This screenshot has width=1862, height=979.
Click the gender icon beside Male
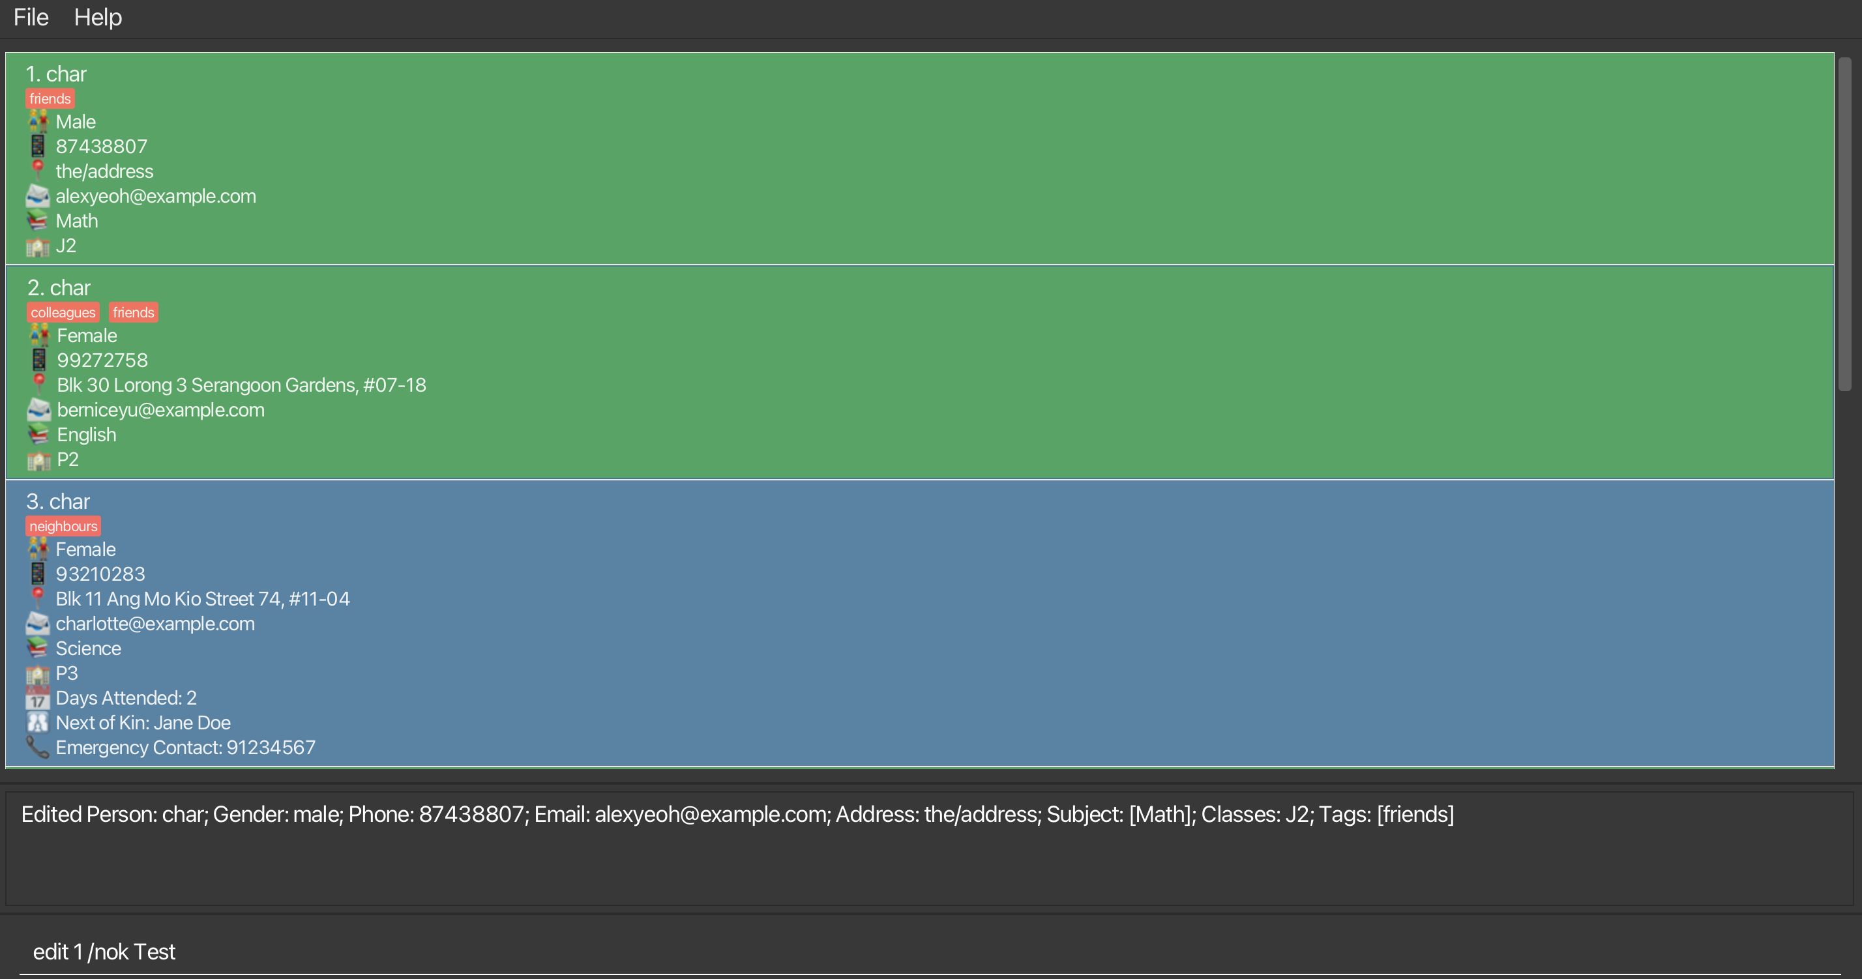click(x=38, y=121)
